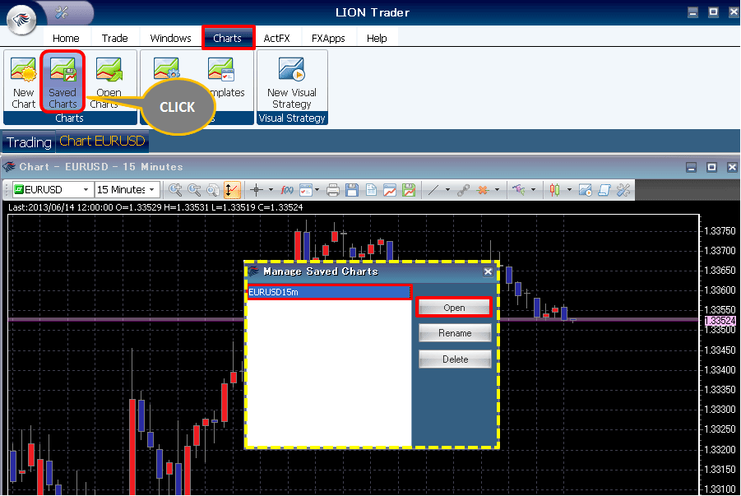Click the chart template checklist icon

point(306,190)
